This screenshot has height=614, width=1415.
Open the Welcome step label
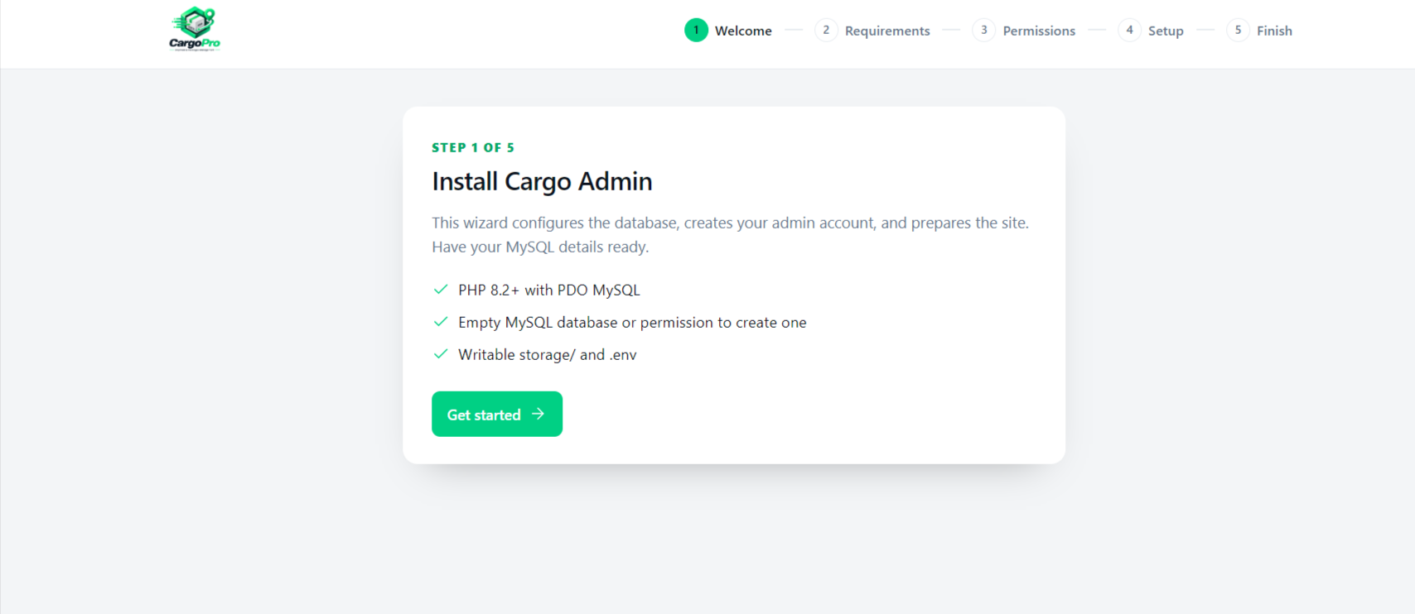[743, 31]
